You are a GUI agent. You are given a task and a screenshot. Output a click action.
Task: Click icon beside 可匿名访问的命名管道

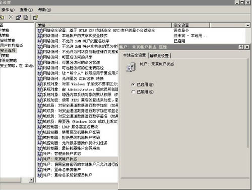40,63
